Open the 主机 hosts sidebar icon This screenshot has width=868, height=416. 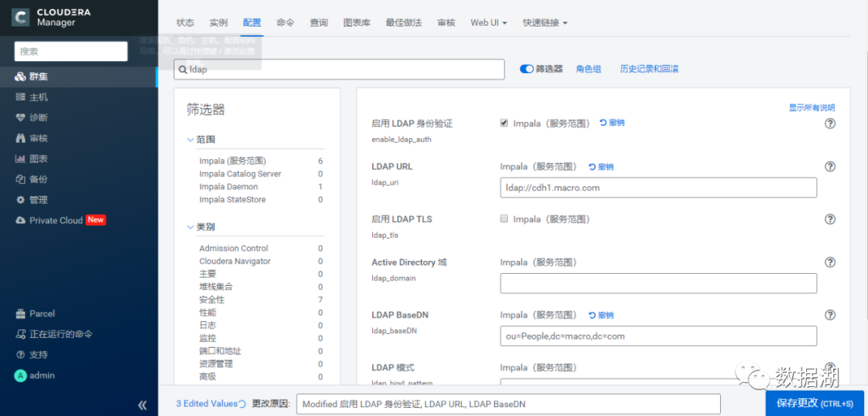pos(20,97)
